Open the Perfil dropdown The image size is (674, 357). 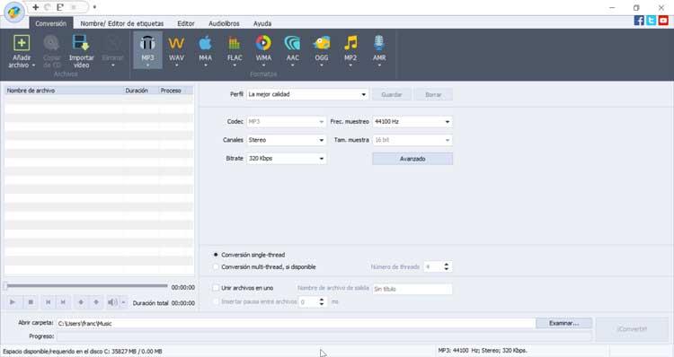307,94
